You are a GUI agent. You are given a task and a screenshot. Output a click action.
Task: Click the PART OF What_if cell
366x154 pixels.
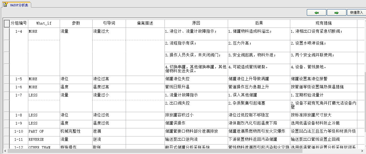(x=44, y=132)
